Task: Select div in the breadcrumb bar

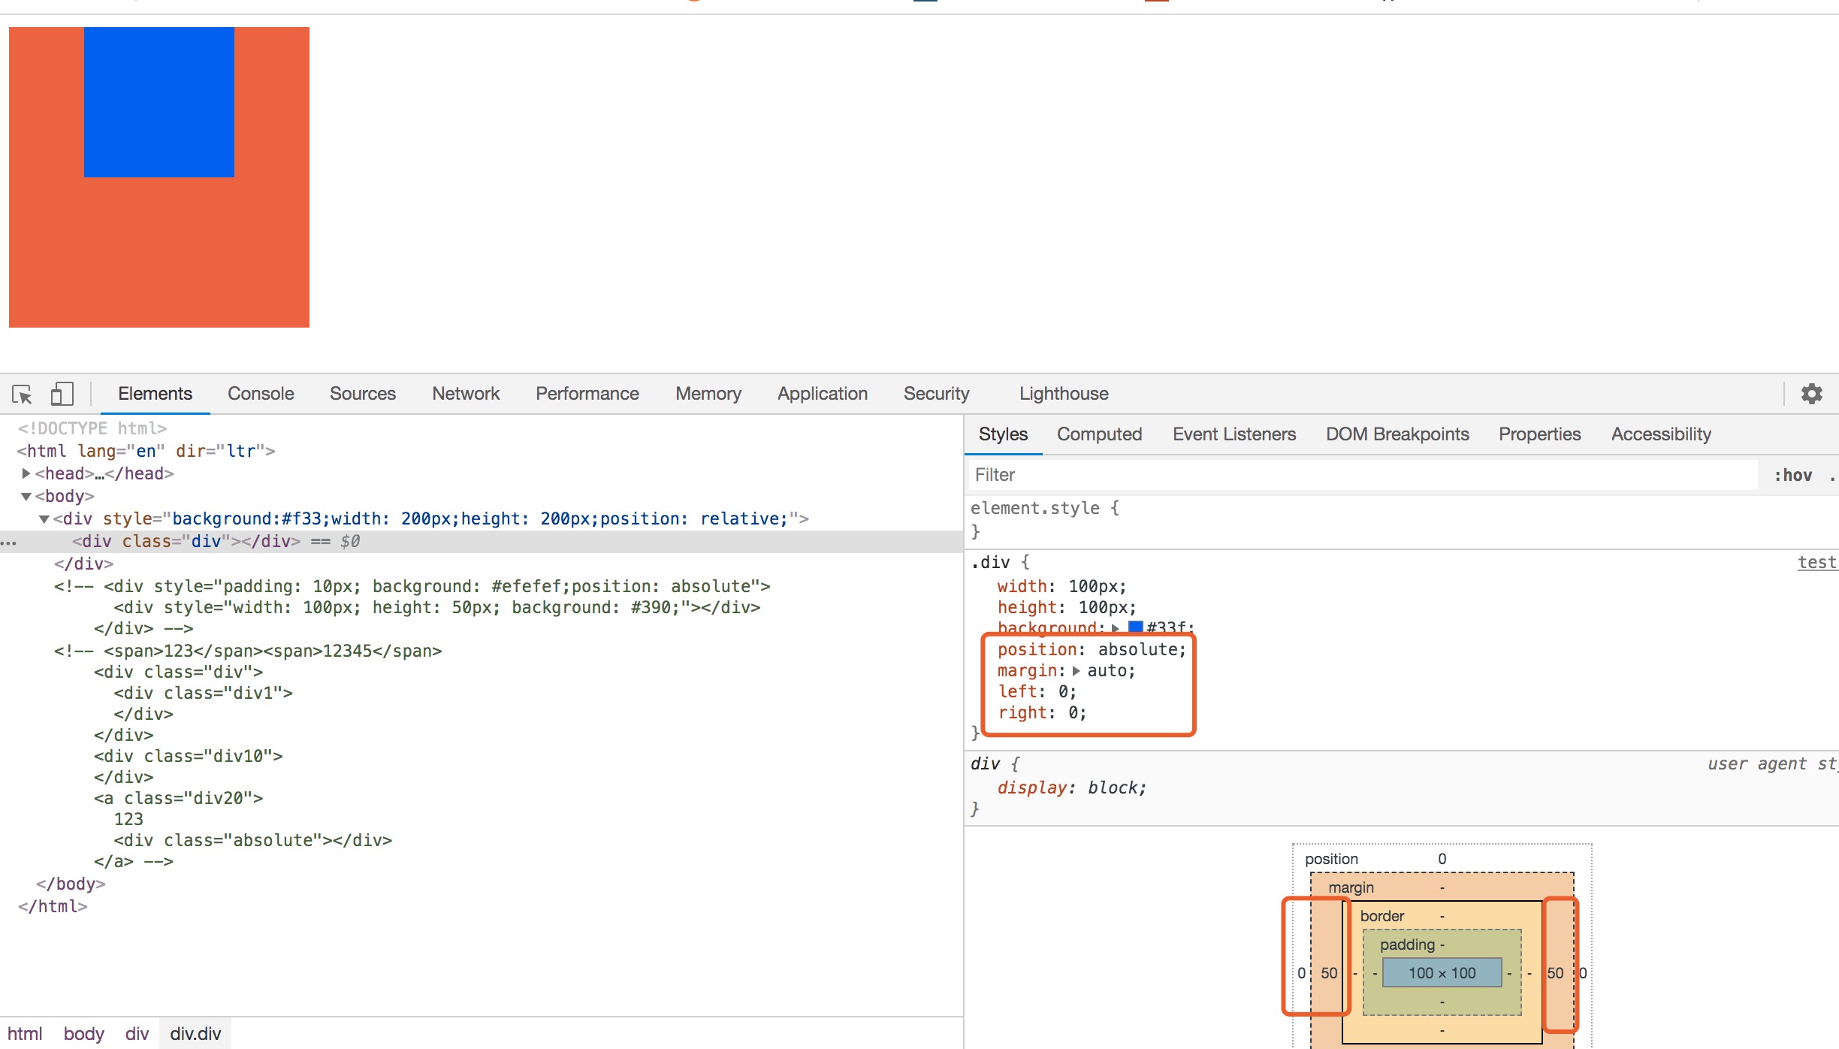Action: (x=137, y=1034)
